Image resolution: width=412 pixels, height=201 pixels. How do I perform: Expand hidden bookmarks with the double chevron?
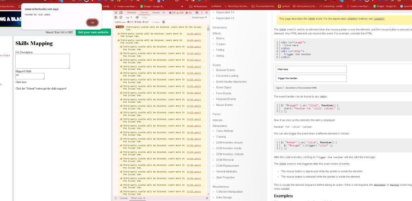click(182, 6)
